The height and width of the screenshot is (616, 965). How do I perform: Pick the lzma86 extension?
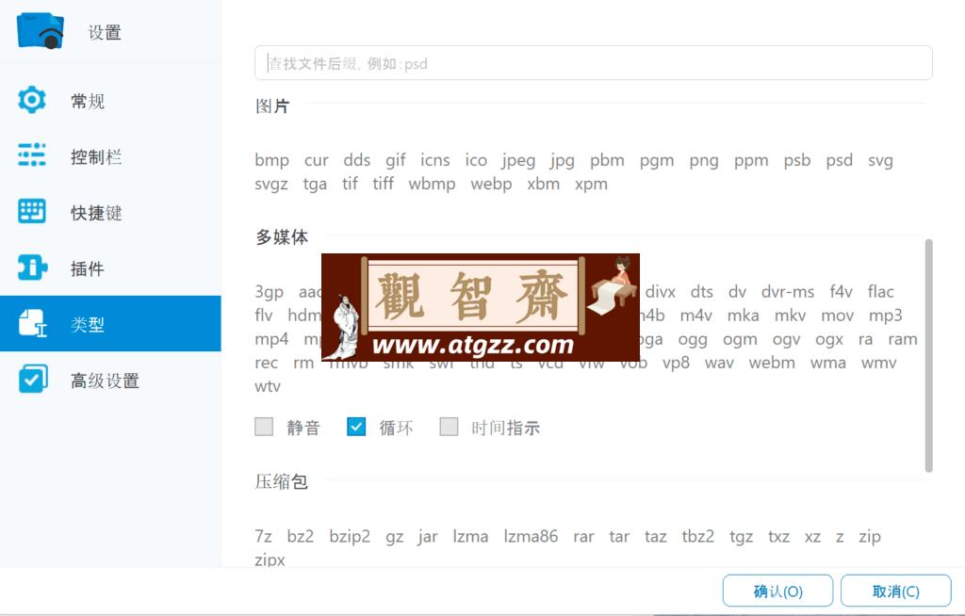click(531, 536)
